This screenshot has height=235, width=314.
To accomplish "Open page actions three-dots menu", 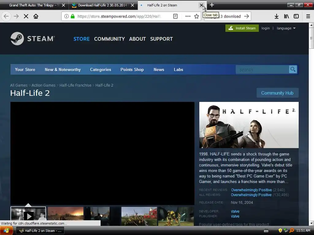I will [x=188, y=16].
